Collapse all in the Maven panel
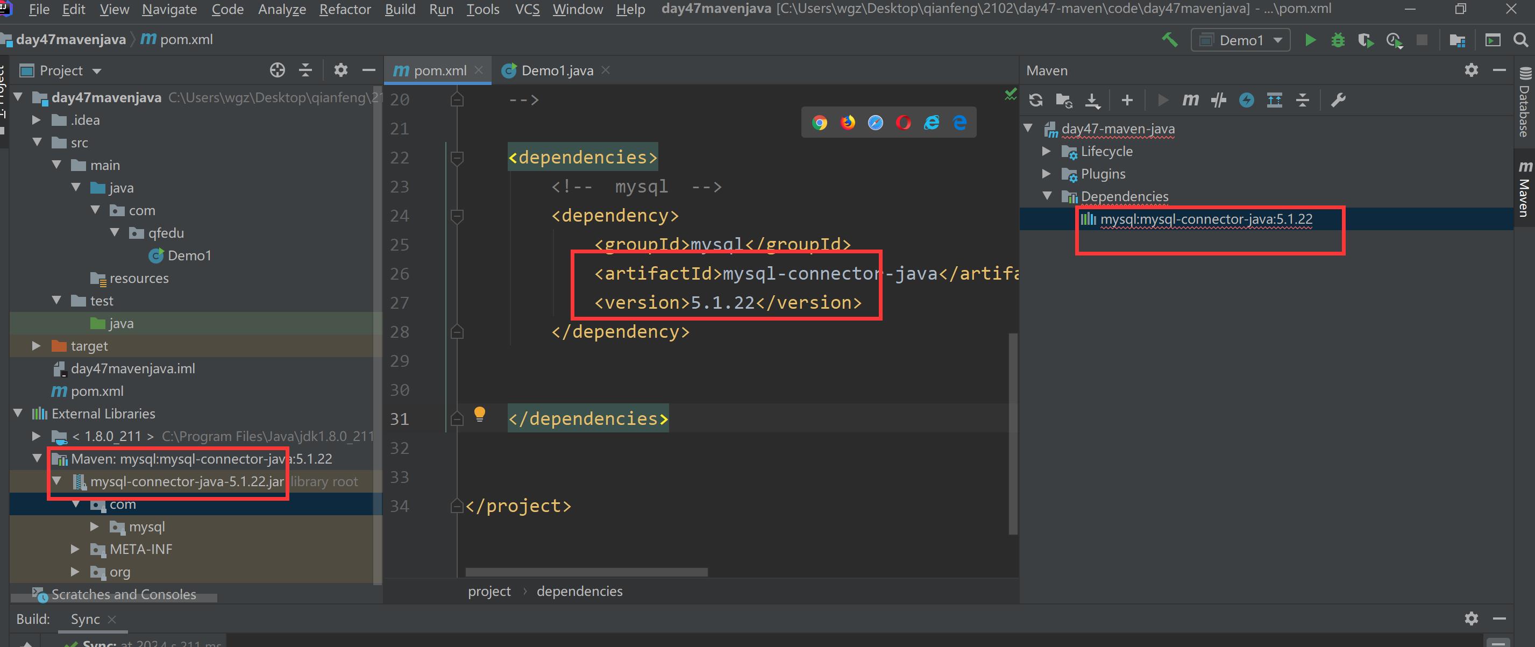The height and width of the screenshot is (647, 1535). point(1303,100)
